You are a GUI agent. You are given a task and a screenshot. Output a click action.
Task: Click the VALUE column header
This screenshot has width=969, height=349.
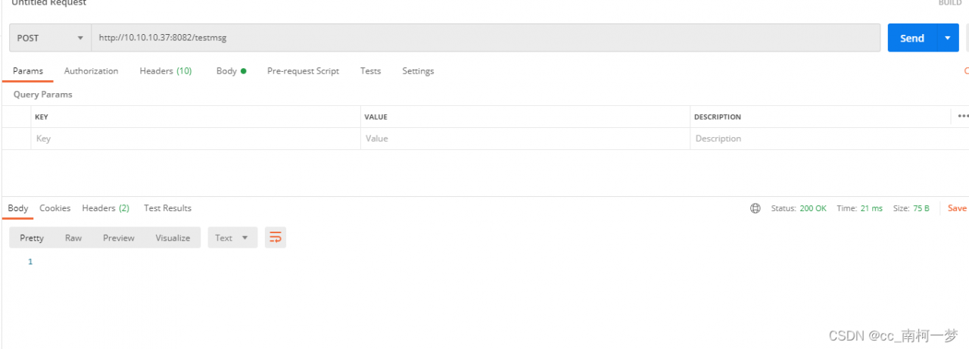(x=376, y=117)
